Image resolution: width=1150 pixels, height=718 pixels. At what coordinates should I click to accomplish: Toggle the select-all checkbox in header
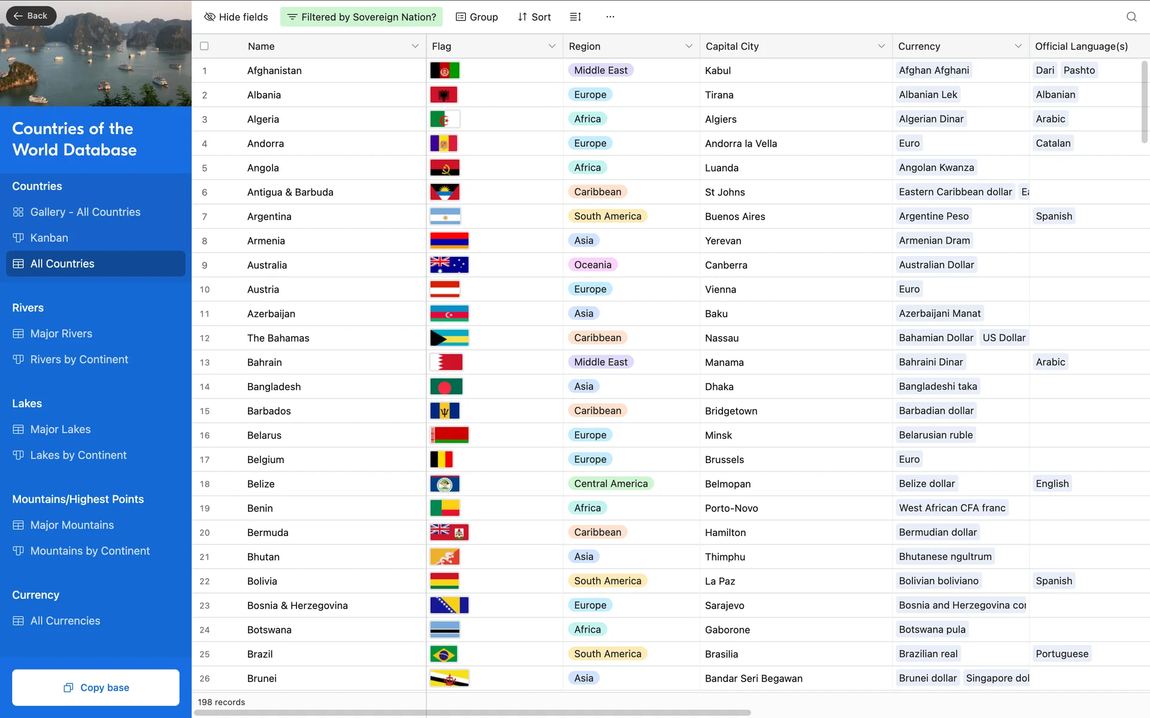[x=204, y=46]
